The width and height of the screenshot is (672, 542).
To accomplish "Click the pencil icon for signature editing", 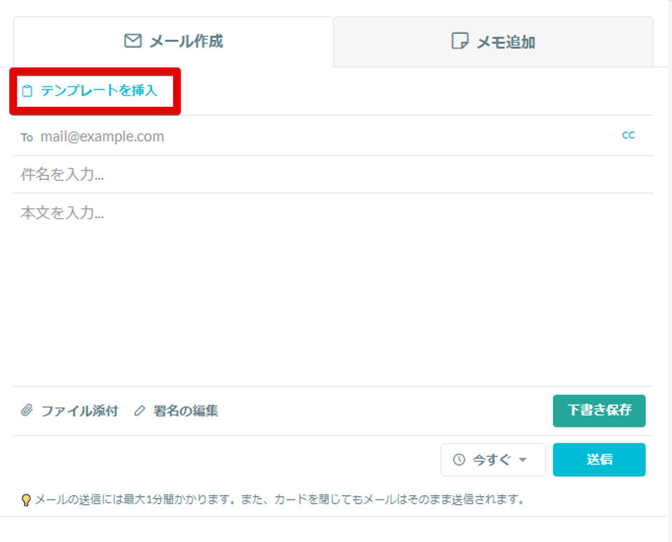I will [140, 411].
